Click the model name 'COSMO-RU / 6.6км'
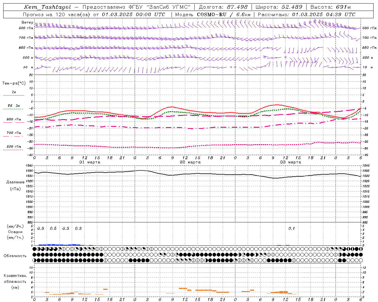 (x=224, y=14)
